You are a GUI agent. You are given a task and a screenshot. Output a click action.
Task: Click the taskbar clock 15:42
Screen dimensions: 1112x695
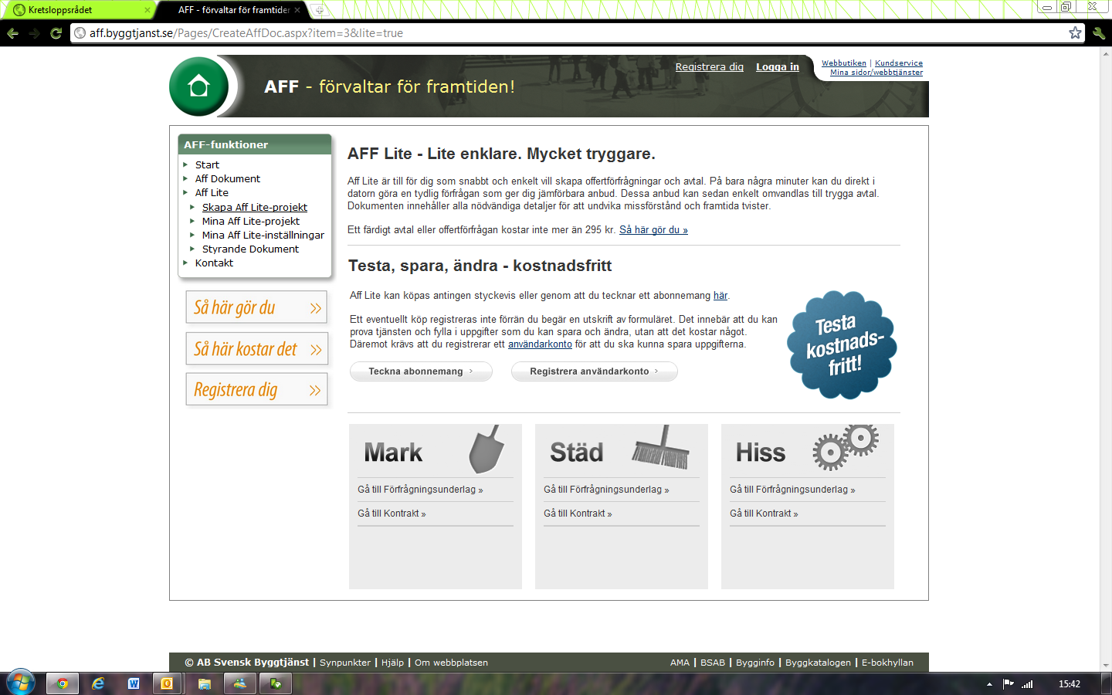pos(1070,684)
